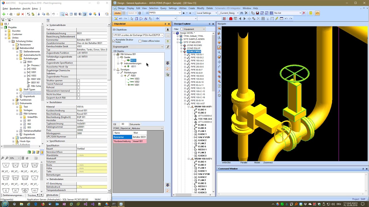Click Zoomrect label below 3D view
The height and width of the screenshot is (207, 369).
pos(268,163)
